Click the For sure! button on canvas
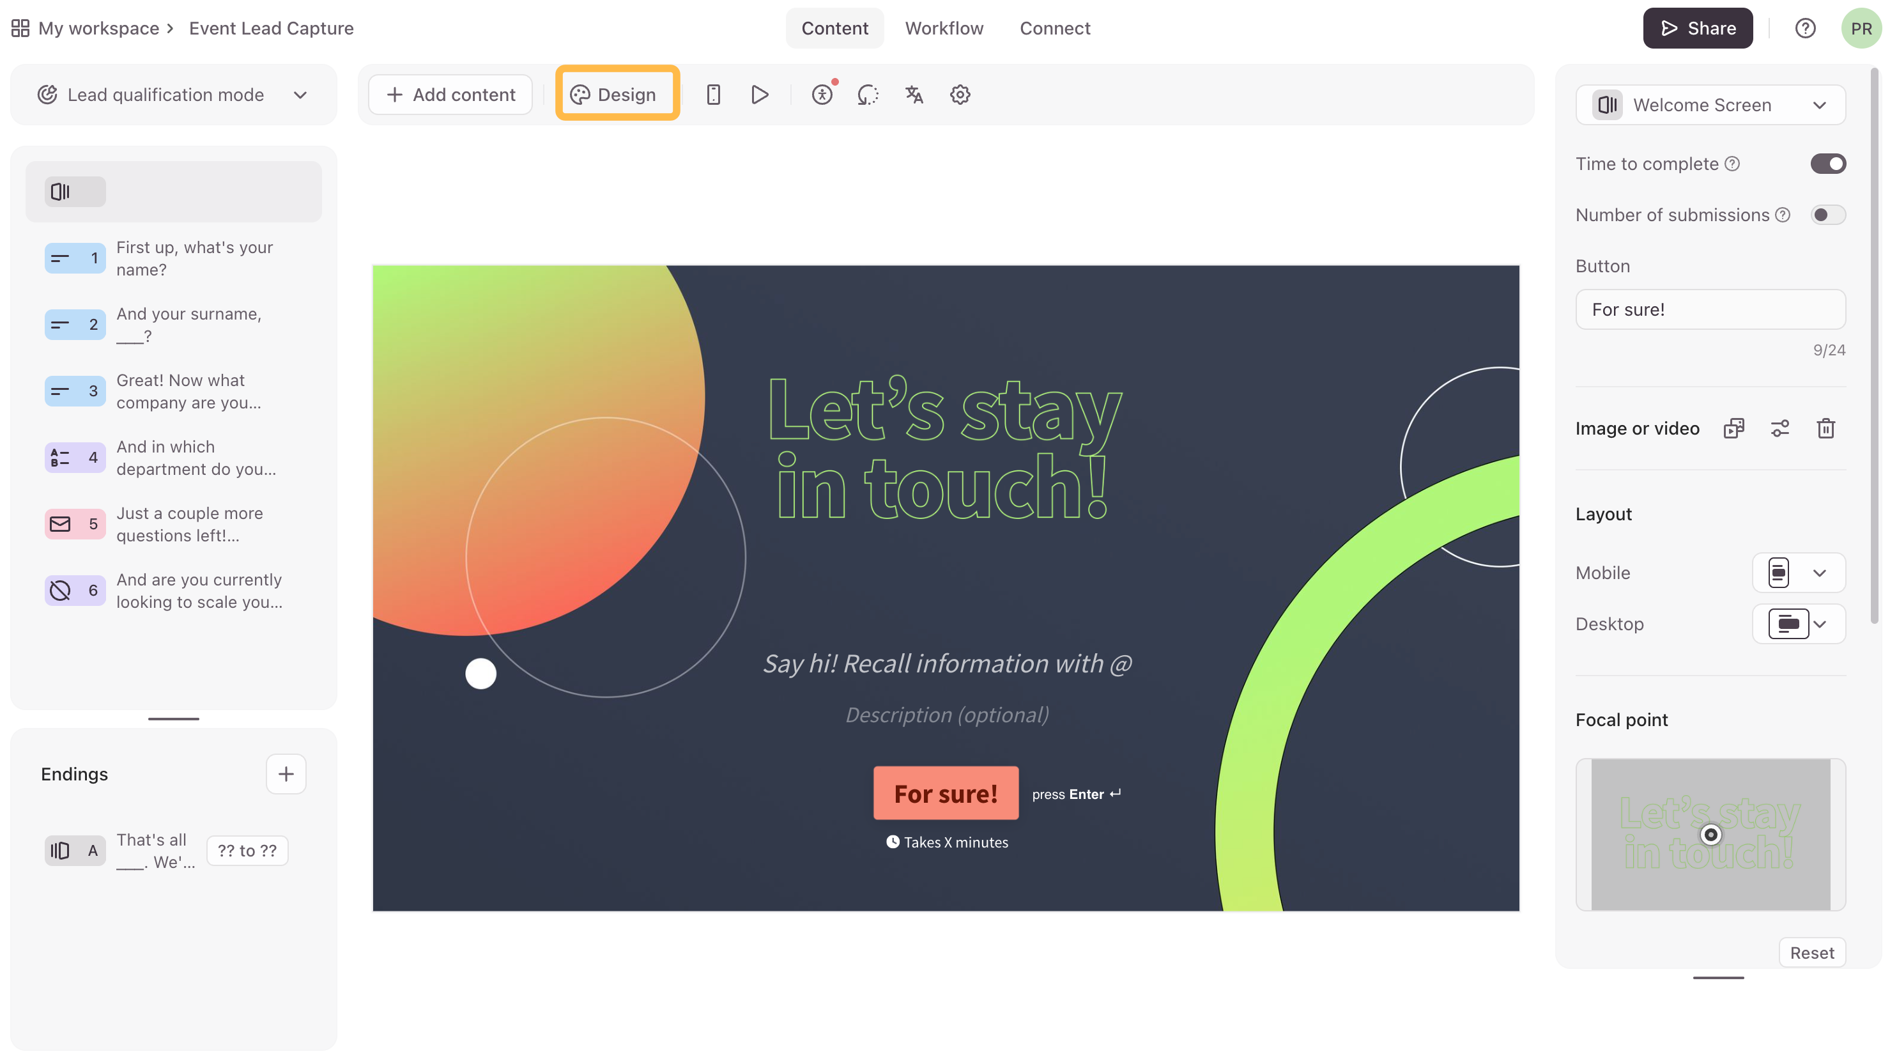Viewport: 1890px width, 1061px height. (x=946, y=793)
